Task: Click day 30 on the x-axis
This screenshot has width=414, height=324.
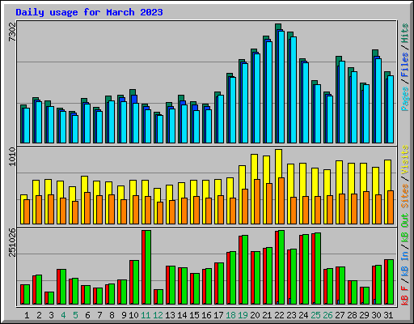Action: 376,315
